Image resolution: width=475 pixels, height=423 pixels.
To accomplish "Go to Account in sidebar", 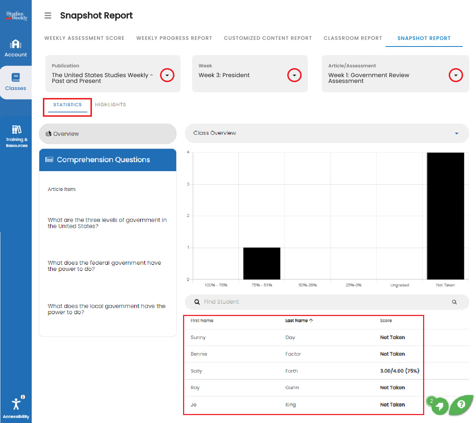I will click(15, 48).
